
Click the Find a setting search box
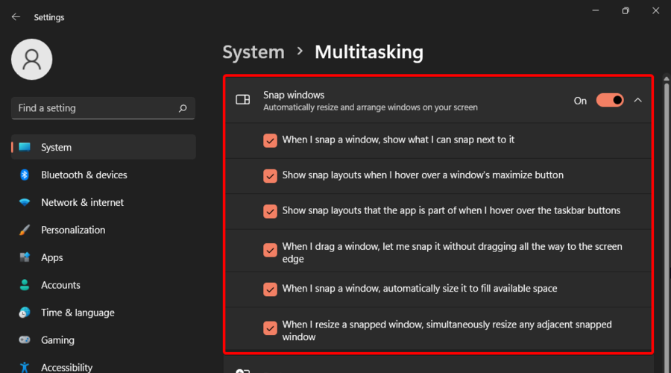[103, 108]
